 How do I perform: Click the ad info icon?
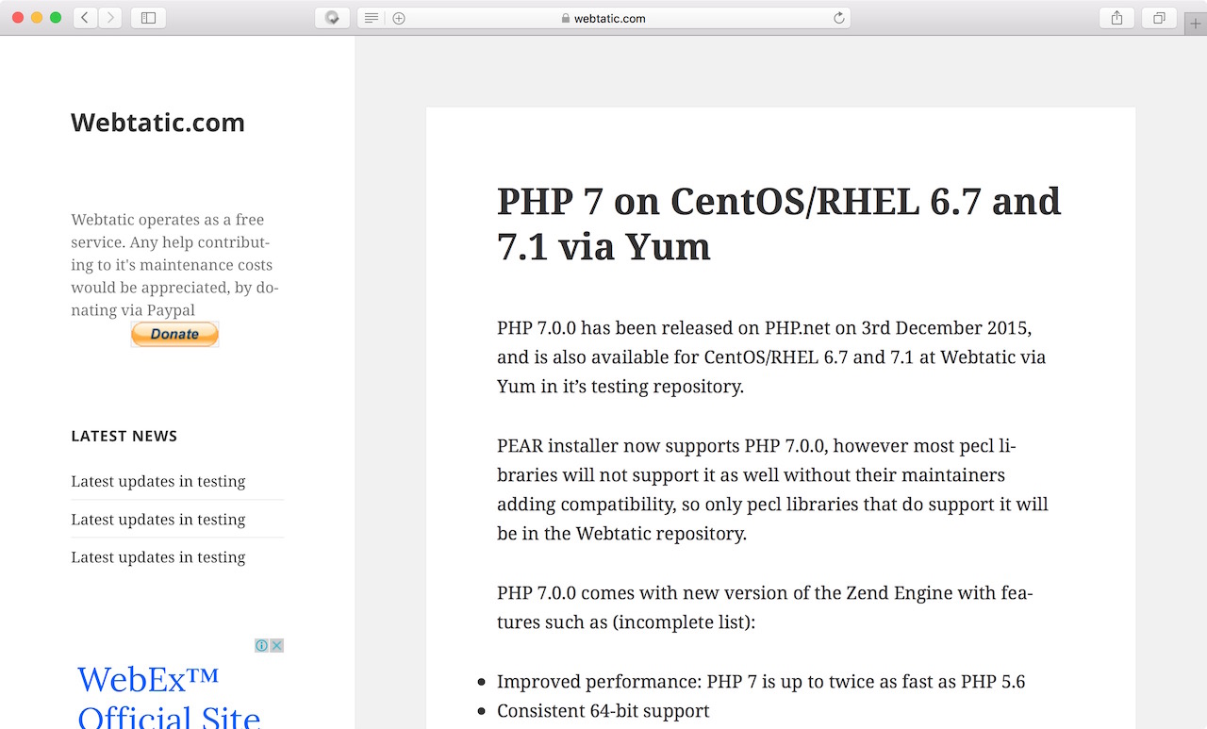[x=261, y=646]
